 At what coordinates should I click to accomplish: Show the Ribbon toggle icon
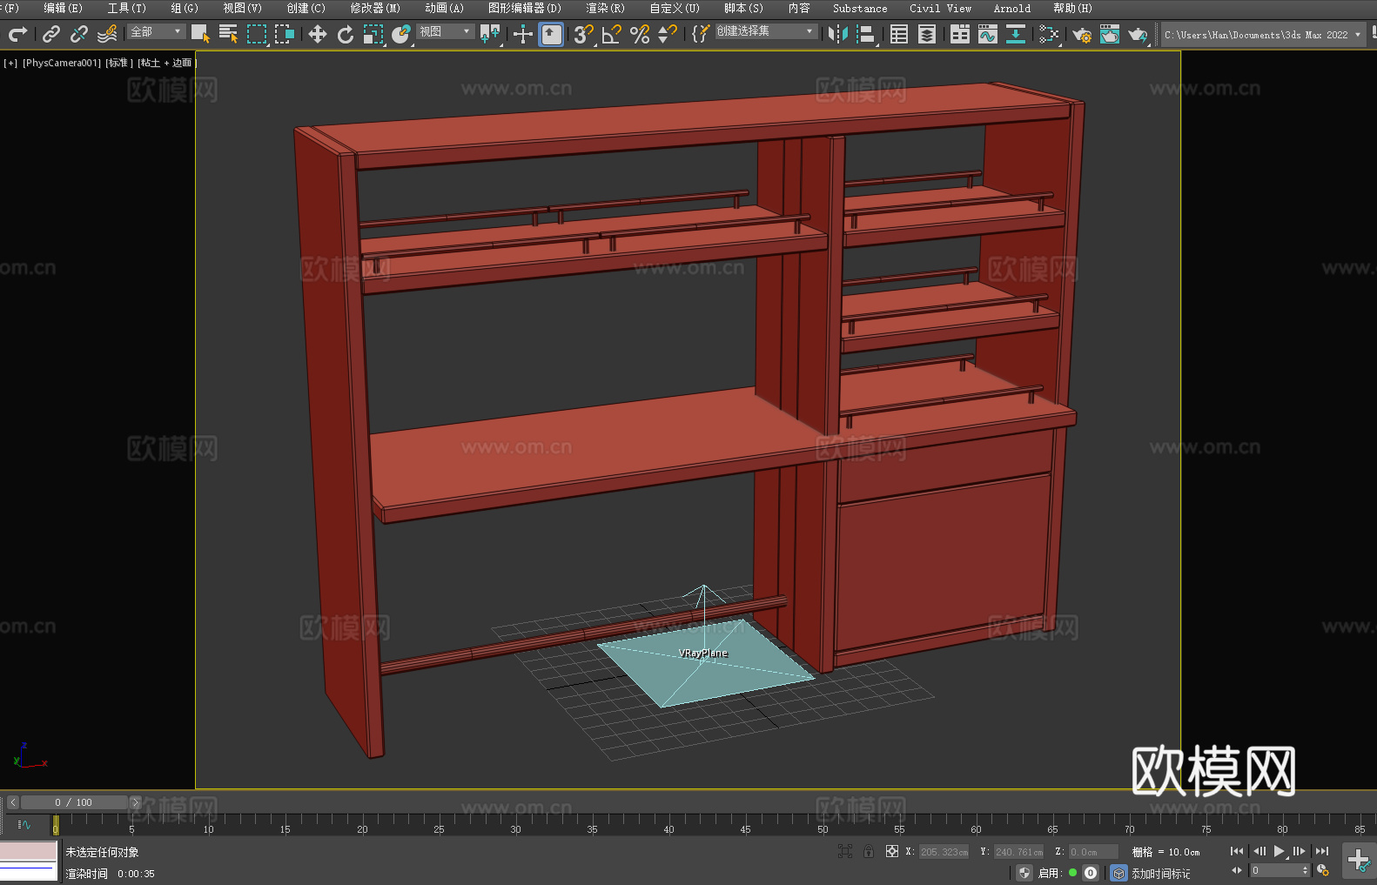click(x=960, y=34)
